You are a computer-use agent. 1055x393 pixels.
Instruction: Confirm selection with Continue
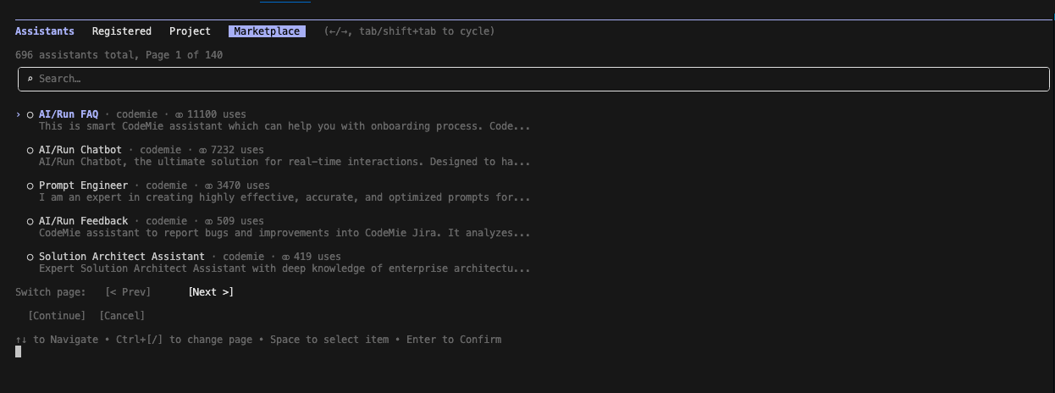coord(57,316)
